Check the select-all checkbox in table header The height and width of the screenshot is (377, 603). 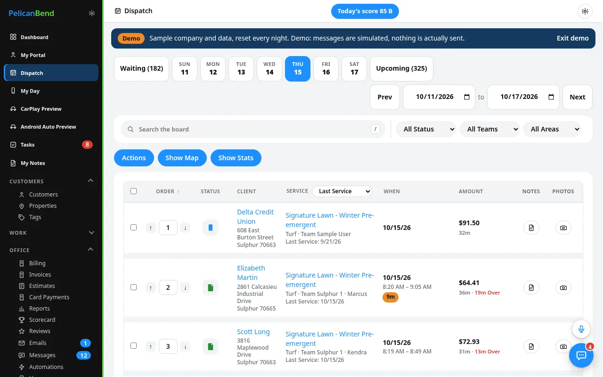click(x=134, y=191)
